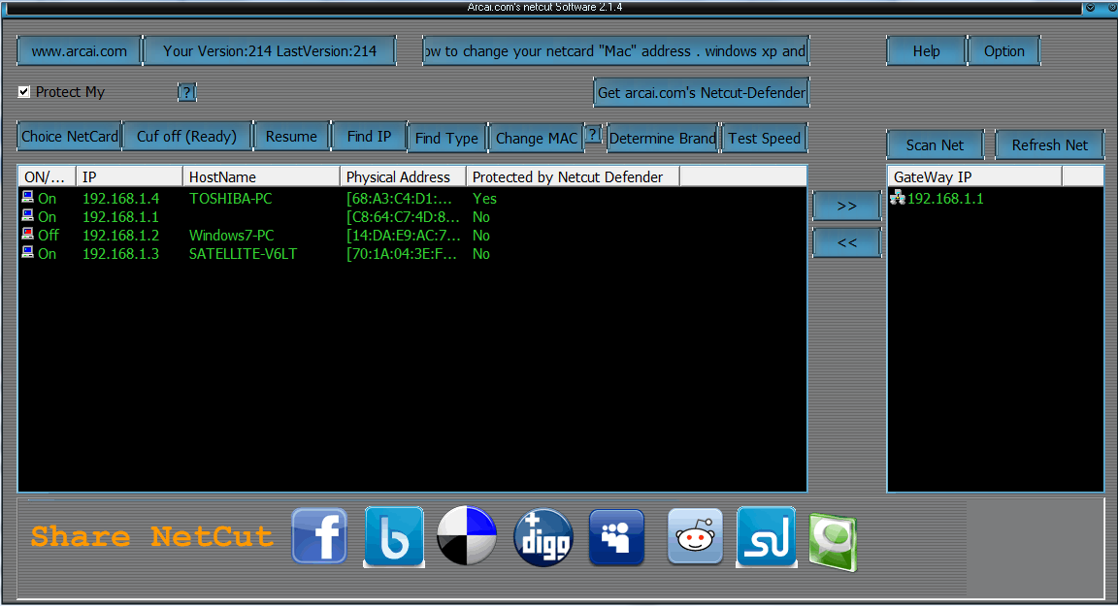Open the Help button
The width and height of the screenshot is (1118, 606).
tap(926, 51)
